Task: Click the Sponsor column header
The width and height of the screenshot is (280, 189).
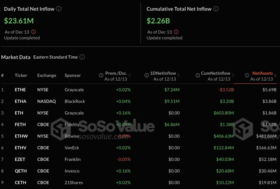Action: (x=72, y=75)
